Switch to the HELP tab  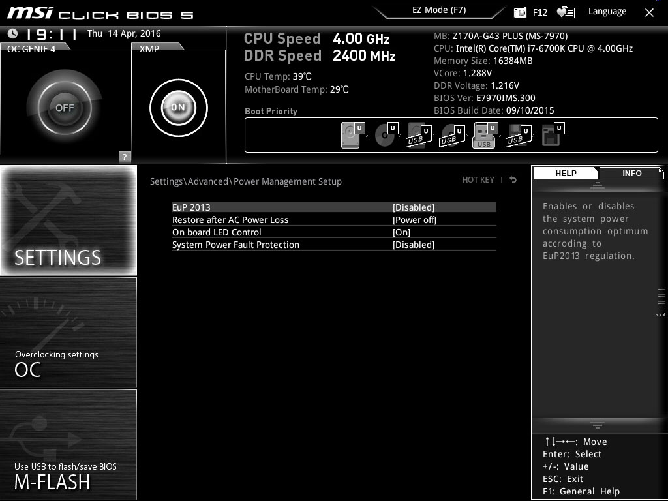pyautogui.click(x=566, y=174)
